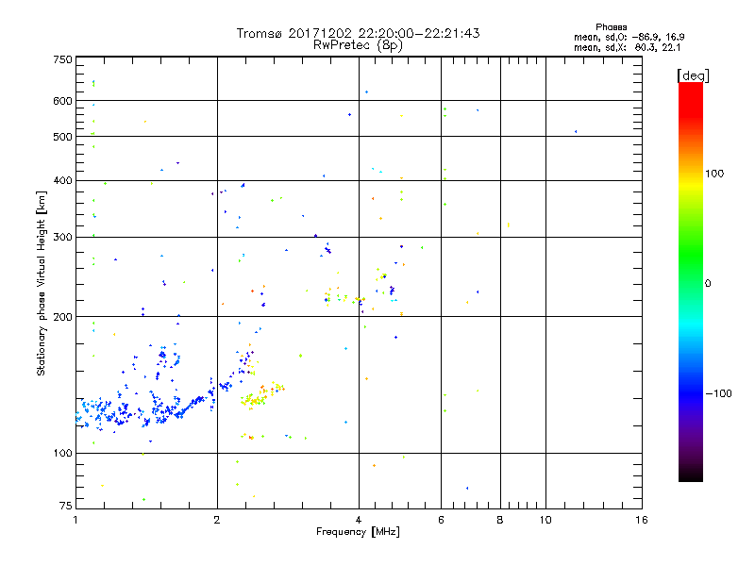
Task: Click the '-100' color bar tick label
Action: coord(718,393)
